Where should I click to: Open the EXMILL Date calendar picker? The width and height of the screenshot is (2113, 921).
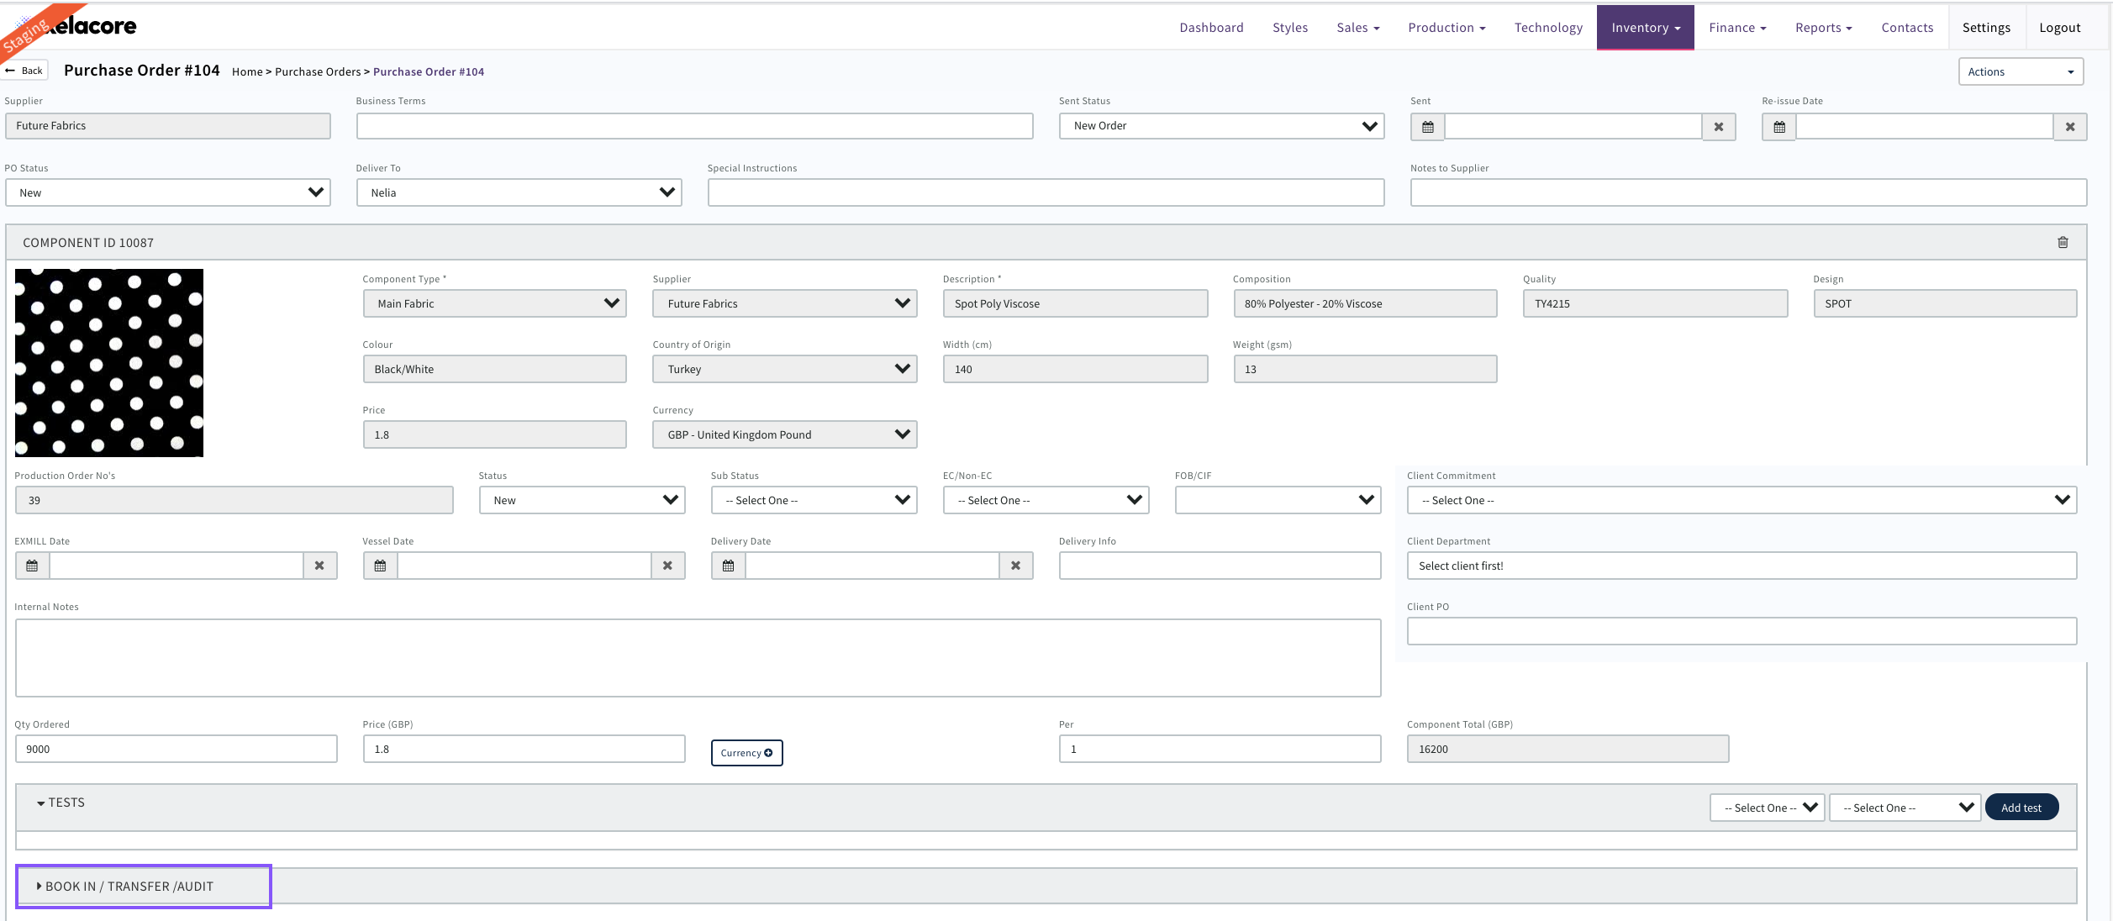pyautogui.click(x=32, y=566)
